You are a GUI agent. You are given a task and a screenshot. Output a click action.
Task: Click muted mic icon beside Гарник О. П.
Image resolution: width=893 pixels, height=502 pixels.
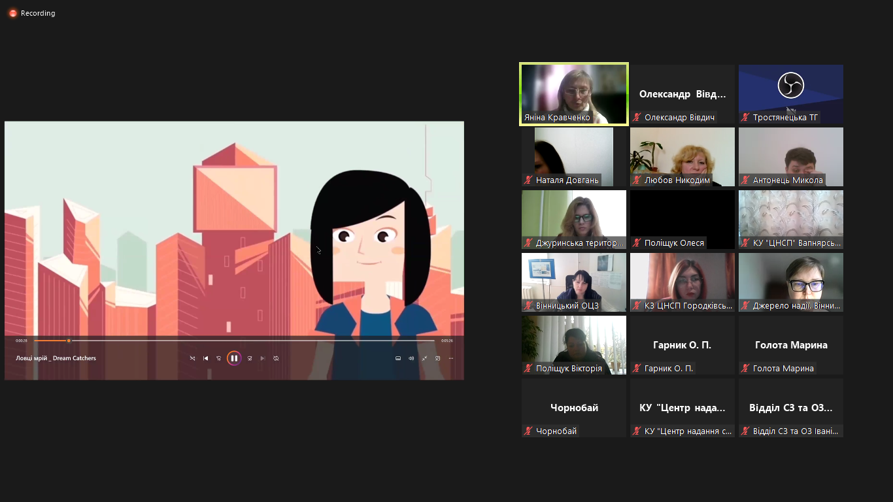pos(637,369)
